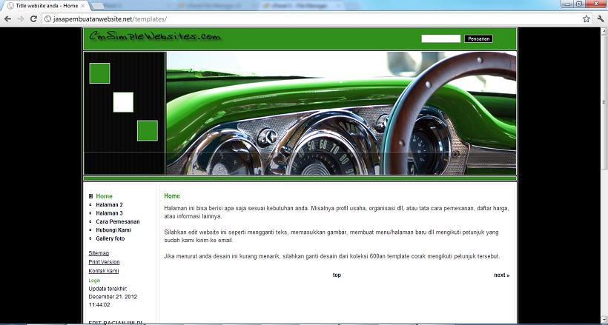Viewport: 608px width, 325px height.
Task: Click the 'December 21, 2012' date text
Action: [113, 297]
